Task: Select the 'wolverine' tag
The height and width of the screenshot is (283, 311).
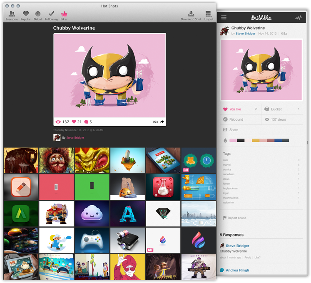Action: 228,203
